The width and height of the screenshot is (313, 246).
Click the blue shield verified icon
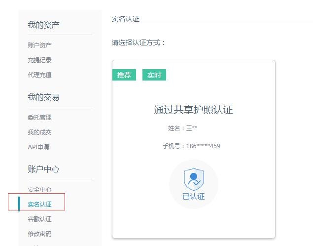[x=193, y=178]
